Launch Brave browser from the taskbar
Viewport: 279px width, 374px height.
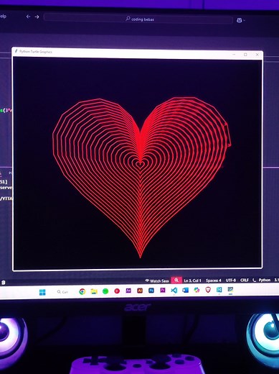(x=208, y=290)
